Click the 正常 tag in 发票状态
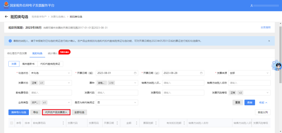The image size is (282, 133). tap(34, 83)
